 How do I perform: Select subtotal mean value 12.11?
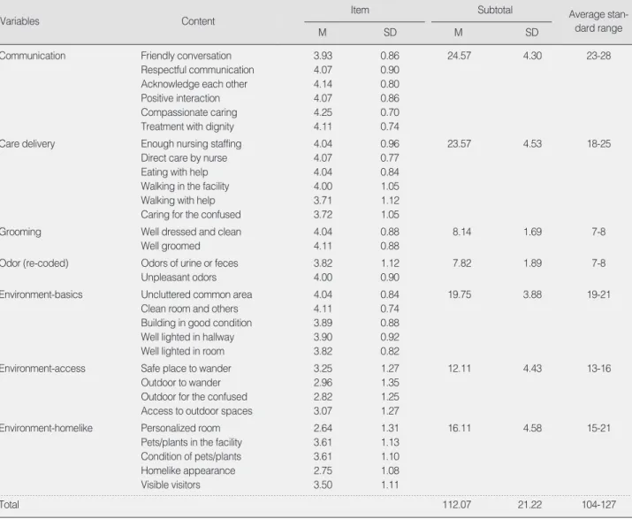tap(460, 368)
